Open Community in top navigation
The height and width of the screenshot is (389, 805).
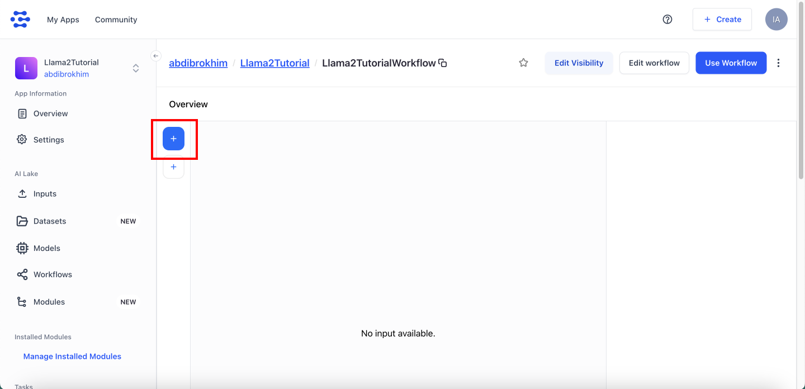[116, 20]
